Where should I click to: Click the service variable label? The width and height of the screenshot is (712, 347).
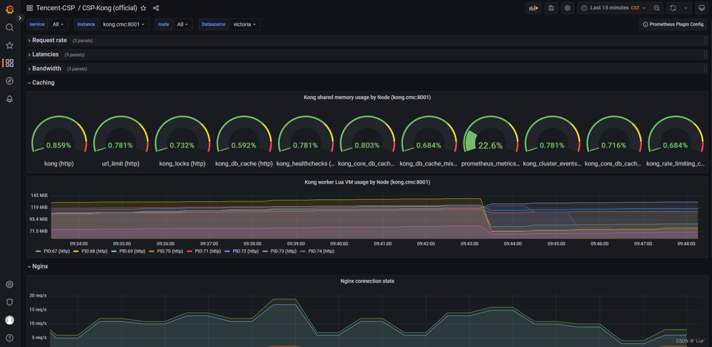pyautogui.click(x=37, y=24)
